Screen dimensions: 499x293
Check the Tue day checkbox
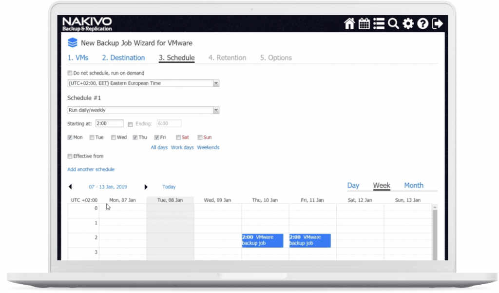[x=92, y=137]
